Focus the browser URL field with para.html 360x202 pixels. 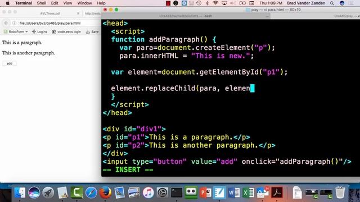point(50,23)
